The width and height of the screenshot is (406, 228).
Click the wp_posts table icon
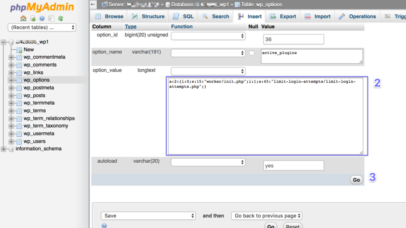point(19,96)
